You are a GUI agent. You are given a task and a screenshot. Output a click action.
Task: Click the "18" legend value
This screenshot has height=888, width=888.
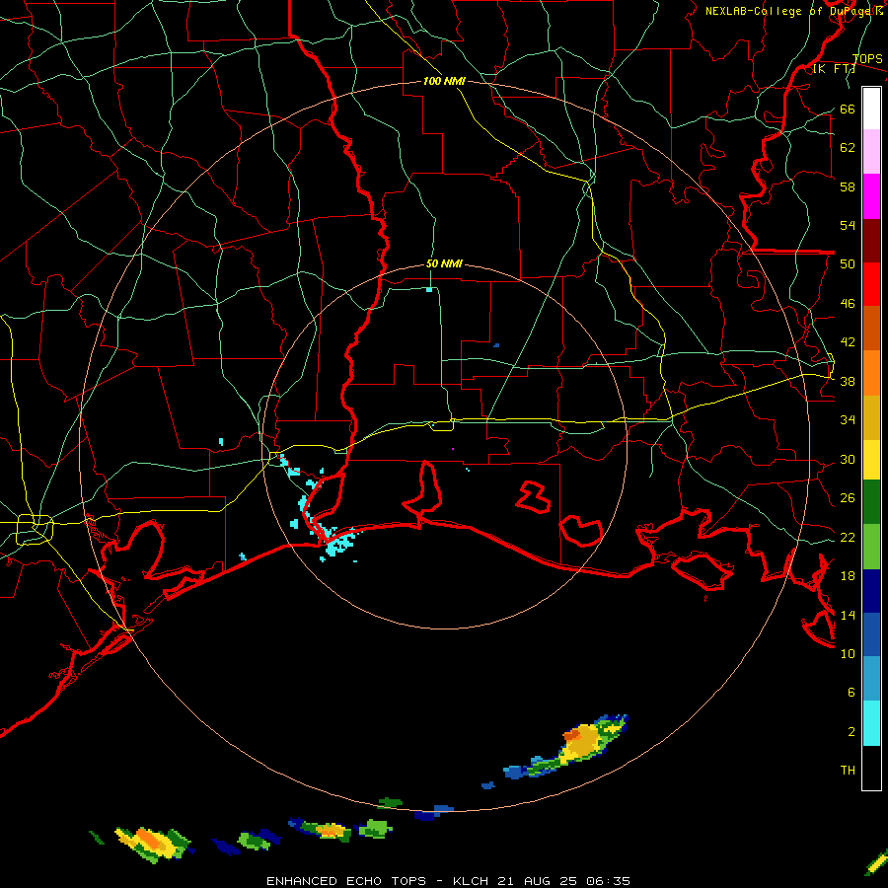(x=848, y=576)
